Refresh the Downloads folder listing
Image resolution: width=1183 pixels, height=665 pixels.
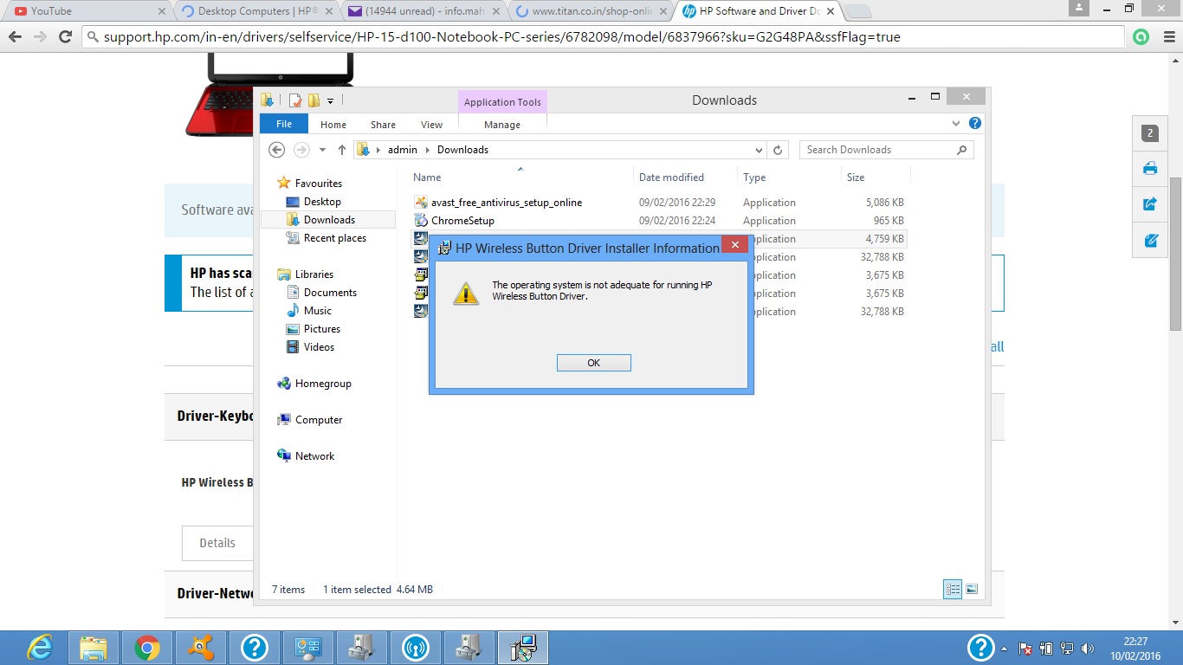tap(778, 150)
